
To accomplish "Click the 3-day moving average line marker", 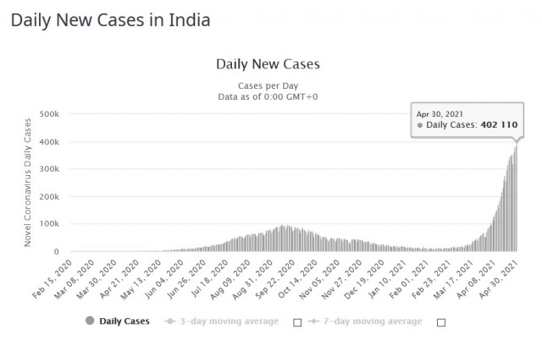I will (x=170, y=321).
